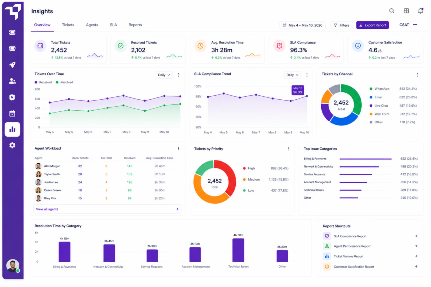Click the Network & Connectivity category progress bar

pos(359,167)
